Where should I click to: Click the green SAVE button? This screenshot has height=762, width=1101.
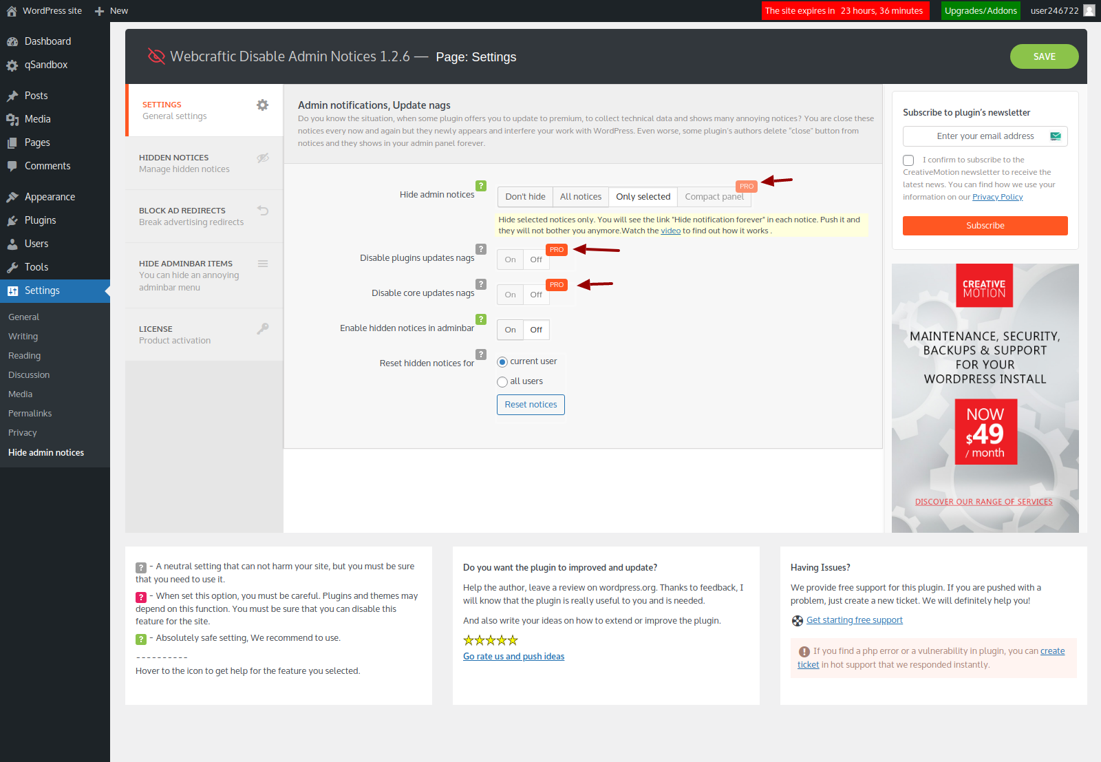pyautogui.click(x=1044, y=56)
